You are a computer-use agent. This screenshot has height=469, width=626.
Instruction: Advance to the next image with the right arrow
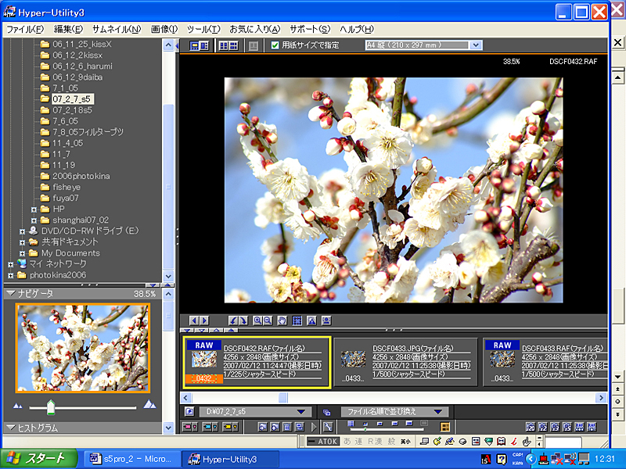[x=204, y=320]
